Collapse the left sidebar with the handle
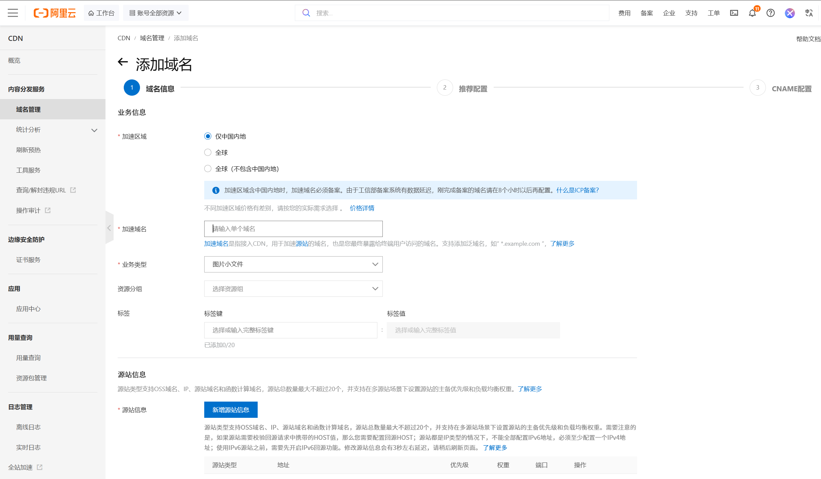Viewport: 821px width, 479px height. 109,228
